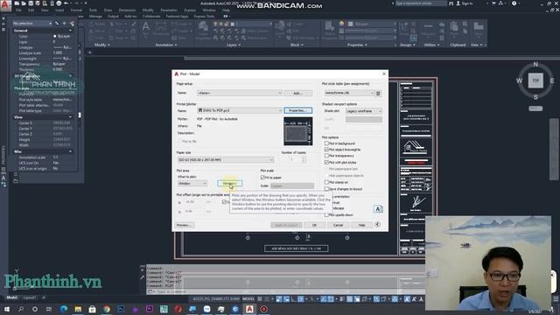Click the Number of copies stepper

pyautogui.click(x=304, y=159)
